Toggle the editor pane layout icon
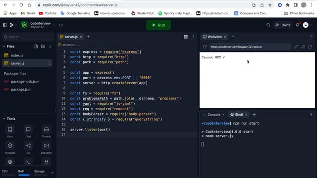This screenshot has width=317, height=178. [x=186, y=37]
